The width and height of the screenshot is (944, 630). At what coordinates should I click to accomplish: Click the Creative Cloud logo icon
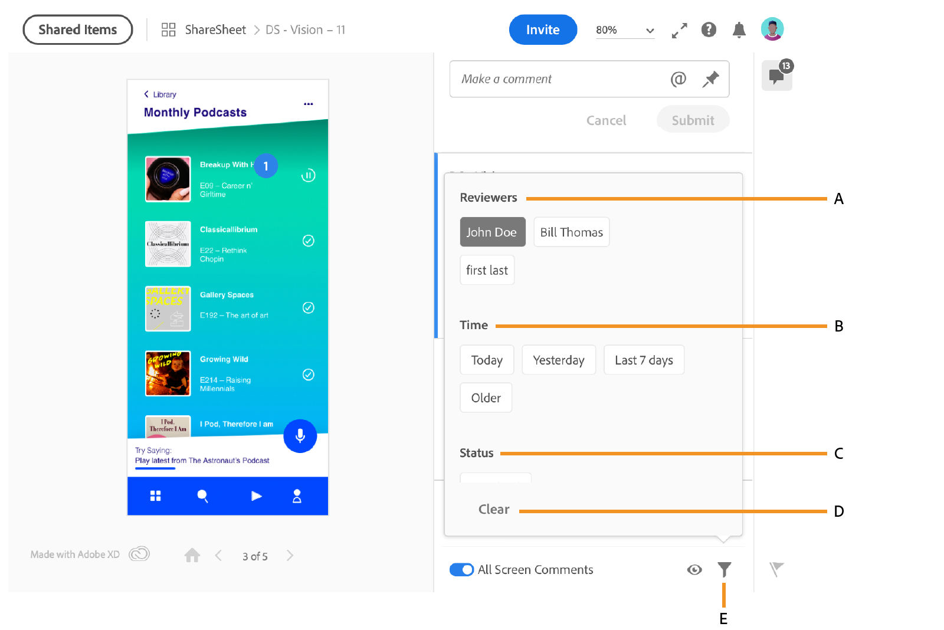[x=139, y=554]
